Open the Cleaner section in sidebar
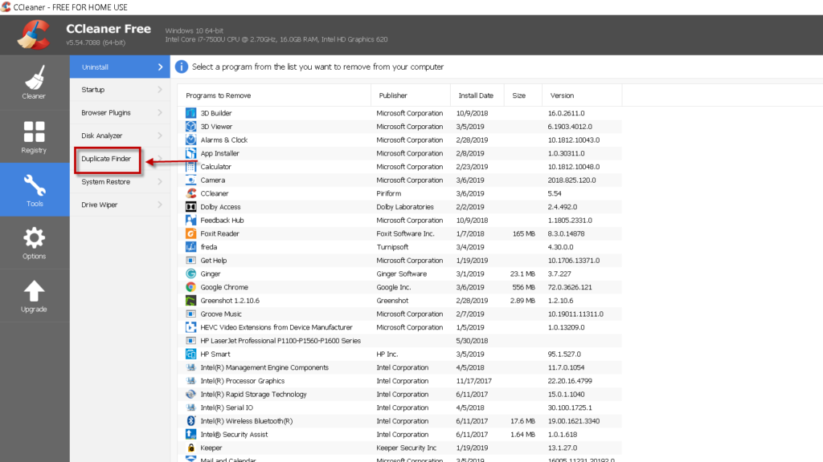 [x=34, y=83]
